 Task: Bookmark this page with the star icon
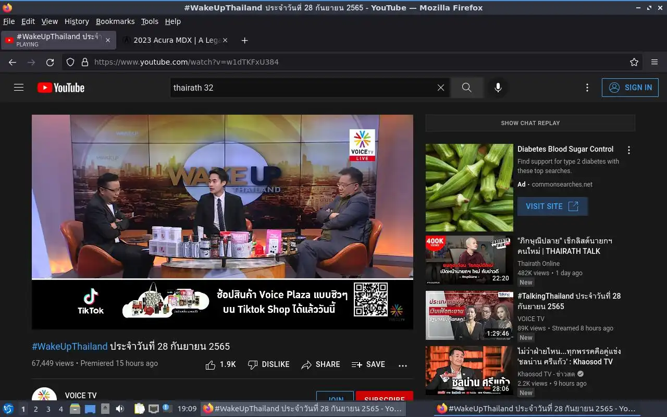coord(634,62)
